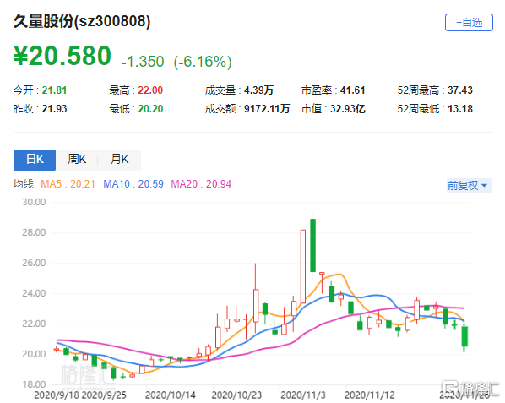Click the percent change (-6.16%)
Screen dimensions: 505x403
coord(203,62)
